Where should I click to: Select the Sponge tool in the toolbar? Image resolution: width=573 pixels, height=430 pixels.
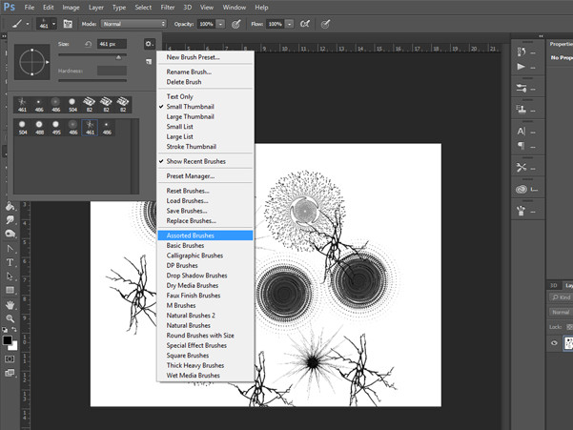tap(10, 234)
